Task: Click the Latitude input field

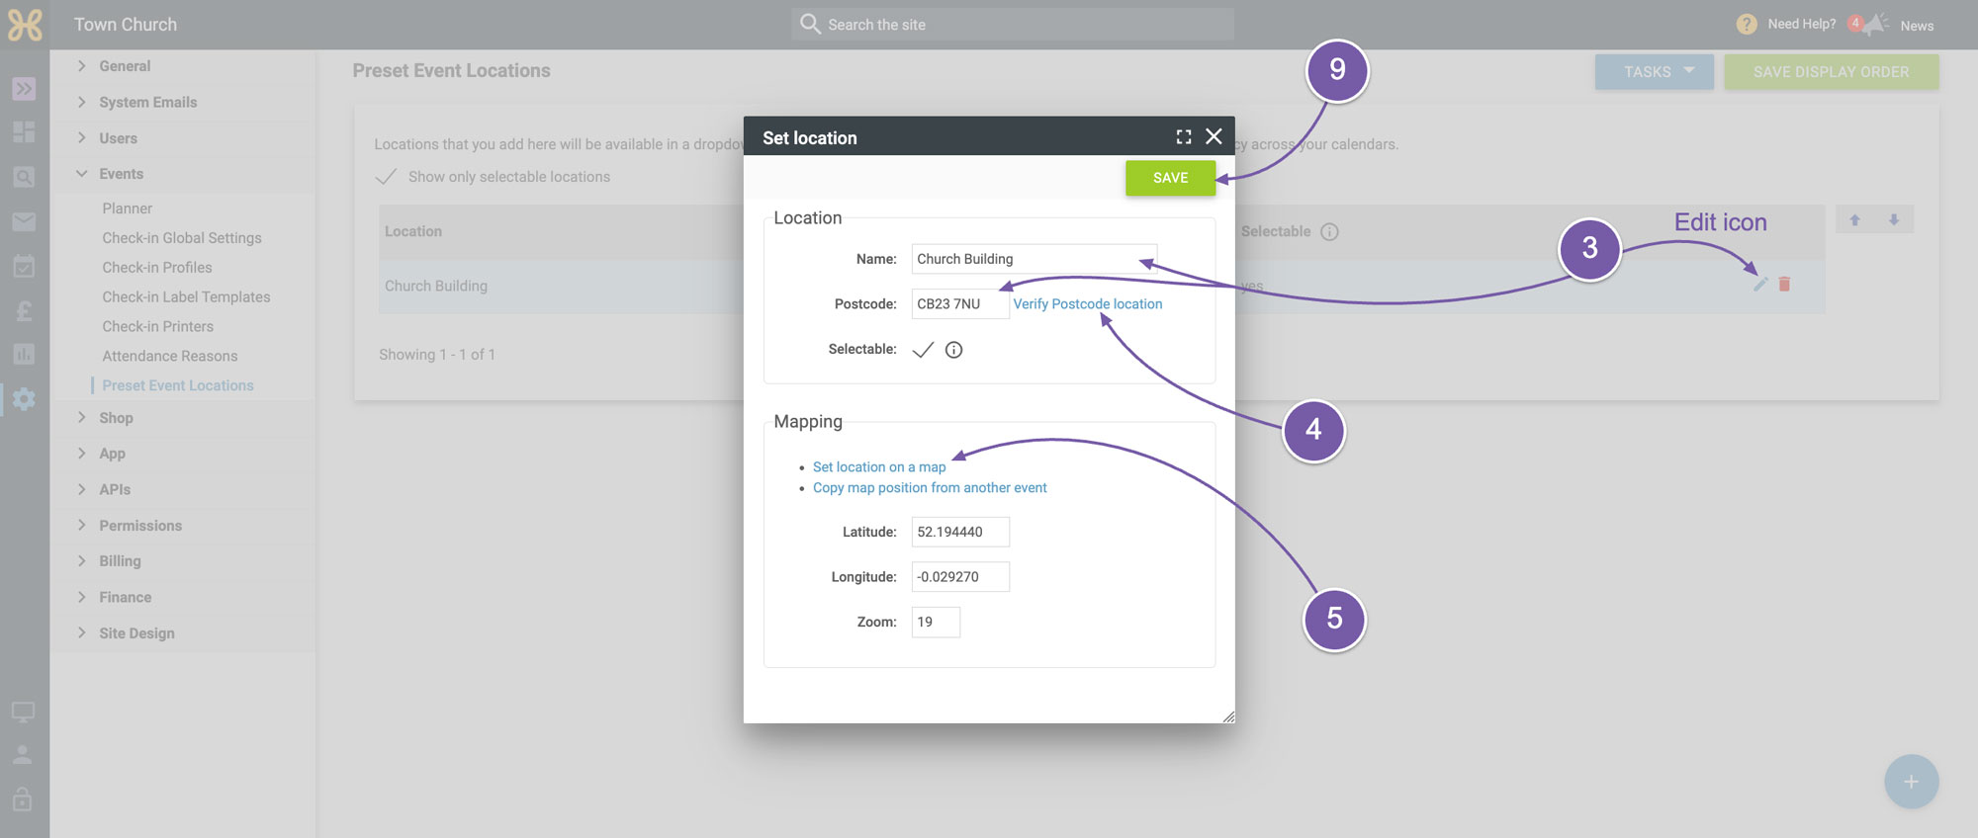Action: coord(960,532)
